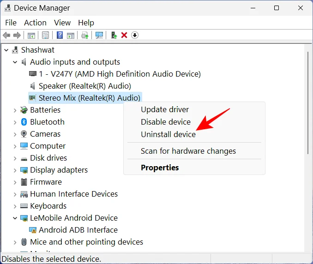313x264 pixels.
Task: Expand the Disk drives category
Action: tap(15, 158)
